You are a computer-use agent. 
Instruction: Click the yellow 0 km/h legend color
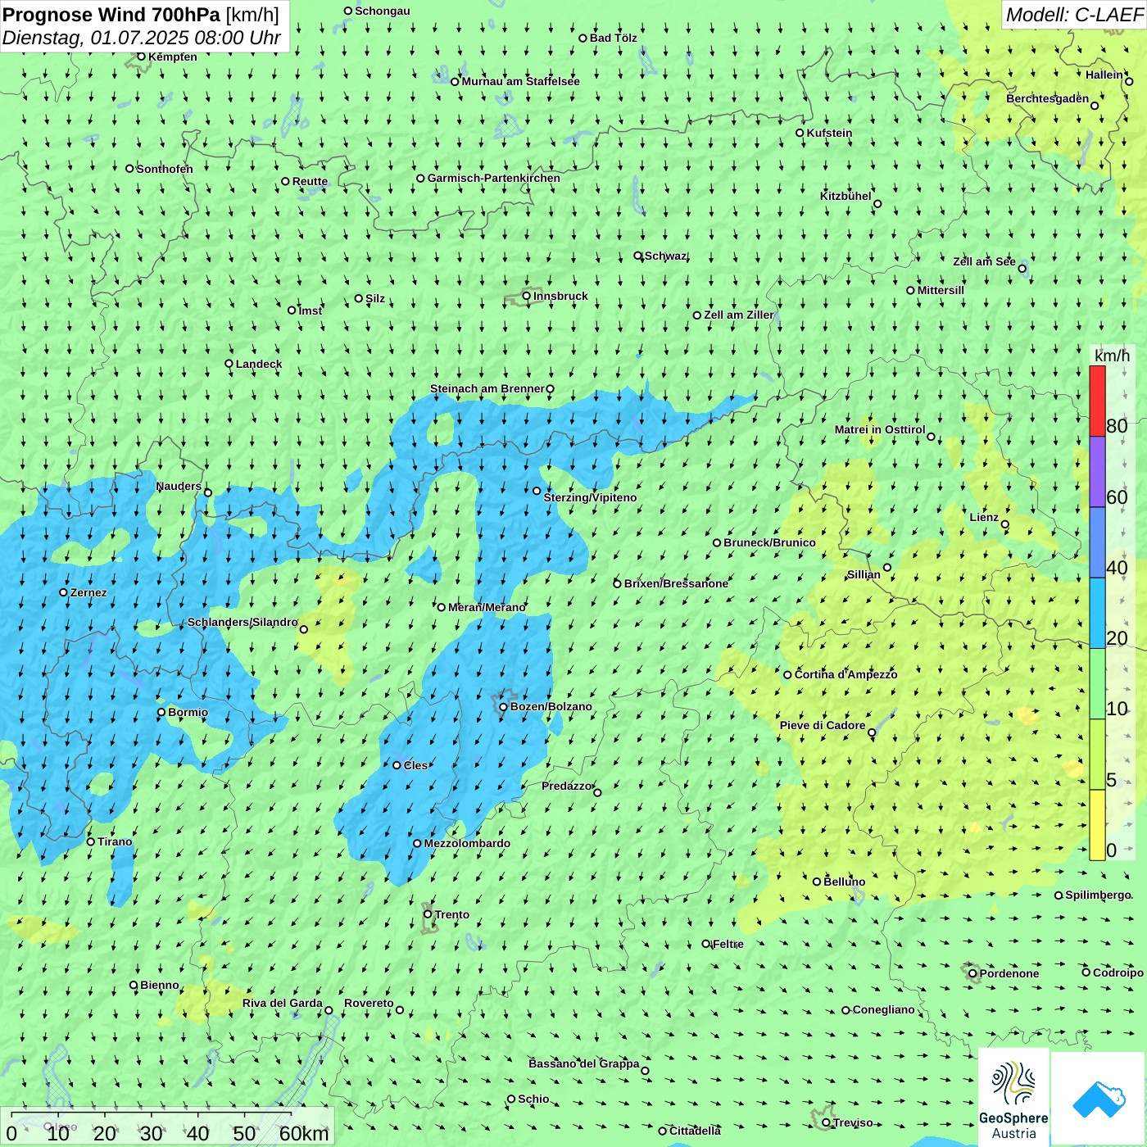1097,825
